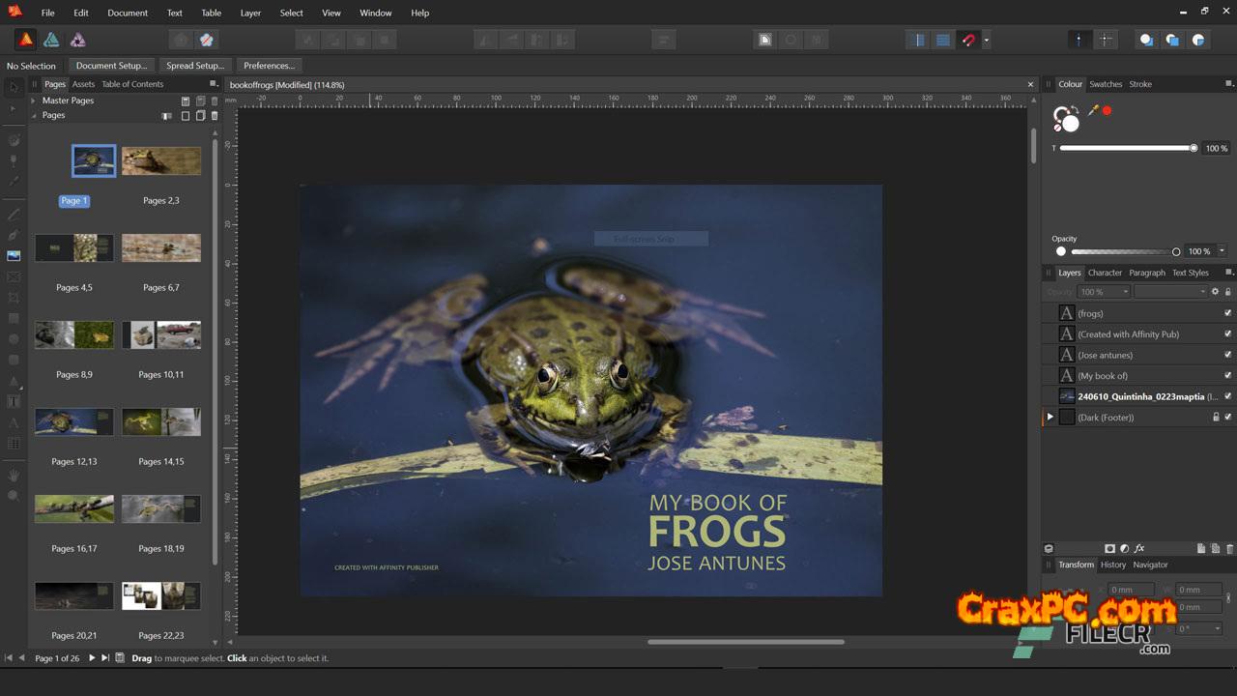Open the snapping options dropdown arrow
Screen dimensions: 1237x696
click(x=986, y=41)
